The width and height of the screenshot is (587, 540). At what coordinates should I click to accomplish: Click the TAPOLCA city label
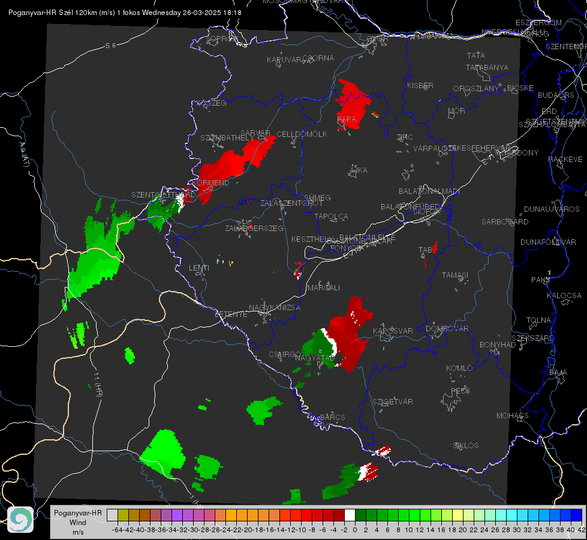click(x=332, y=217)
